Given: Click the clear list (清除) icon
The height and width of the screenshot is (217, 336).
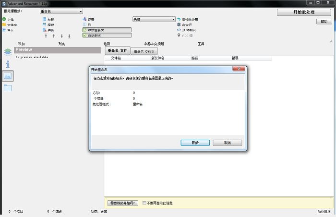Looking at the screenshot, I should 44,30.
